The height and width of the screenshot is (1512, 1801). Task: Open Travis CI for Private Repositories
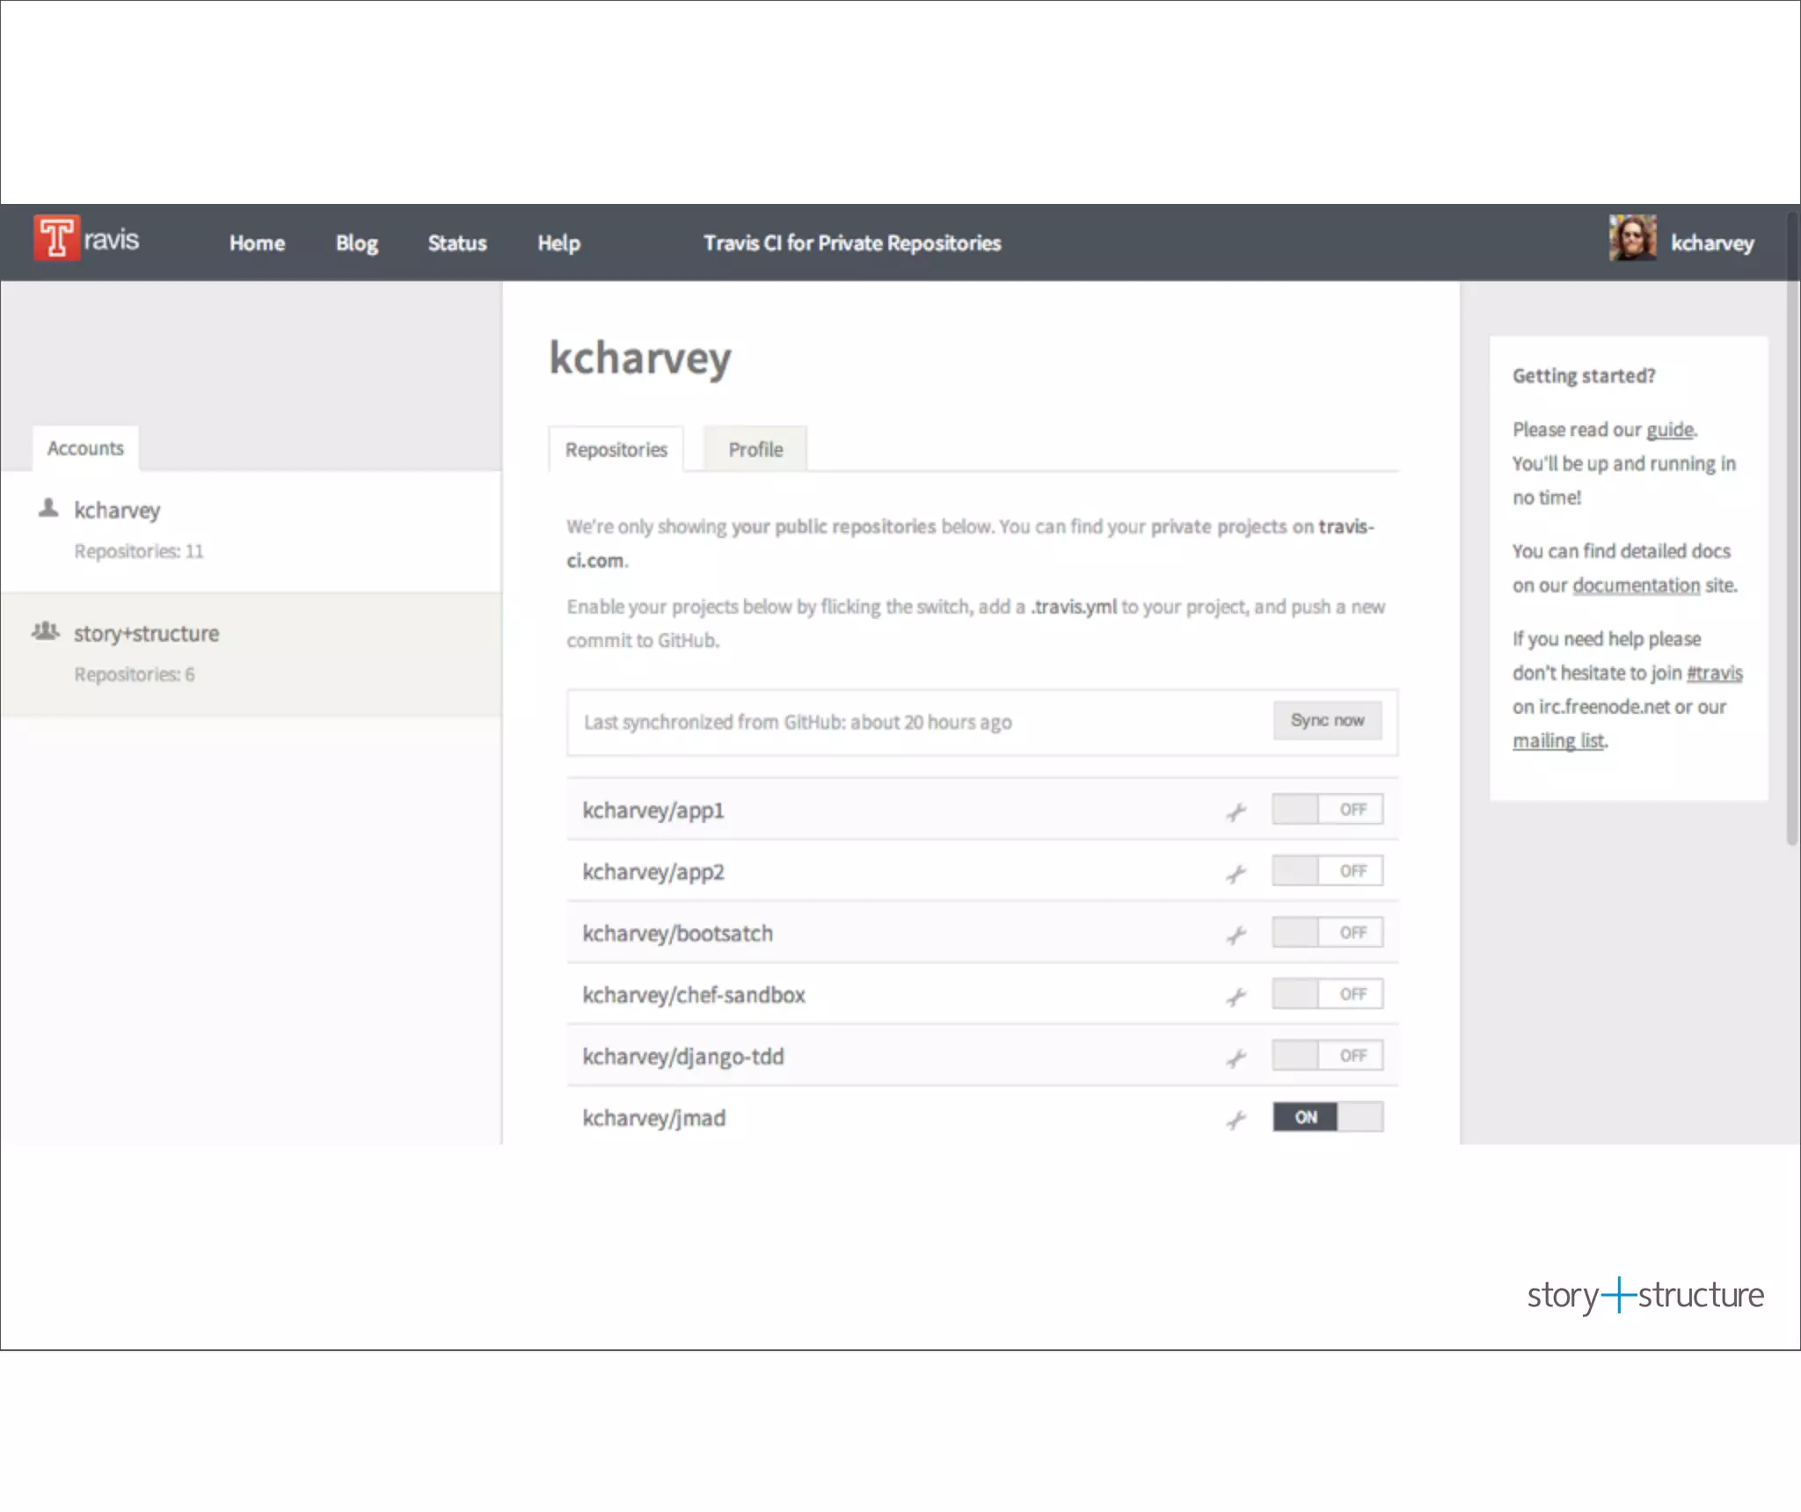[x=851, y=243]
